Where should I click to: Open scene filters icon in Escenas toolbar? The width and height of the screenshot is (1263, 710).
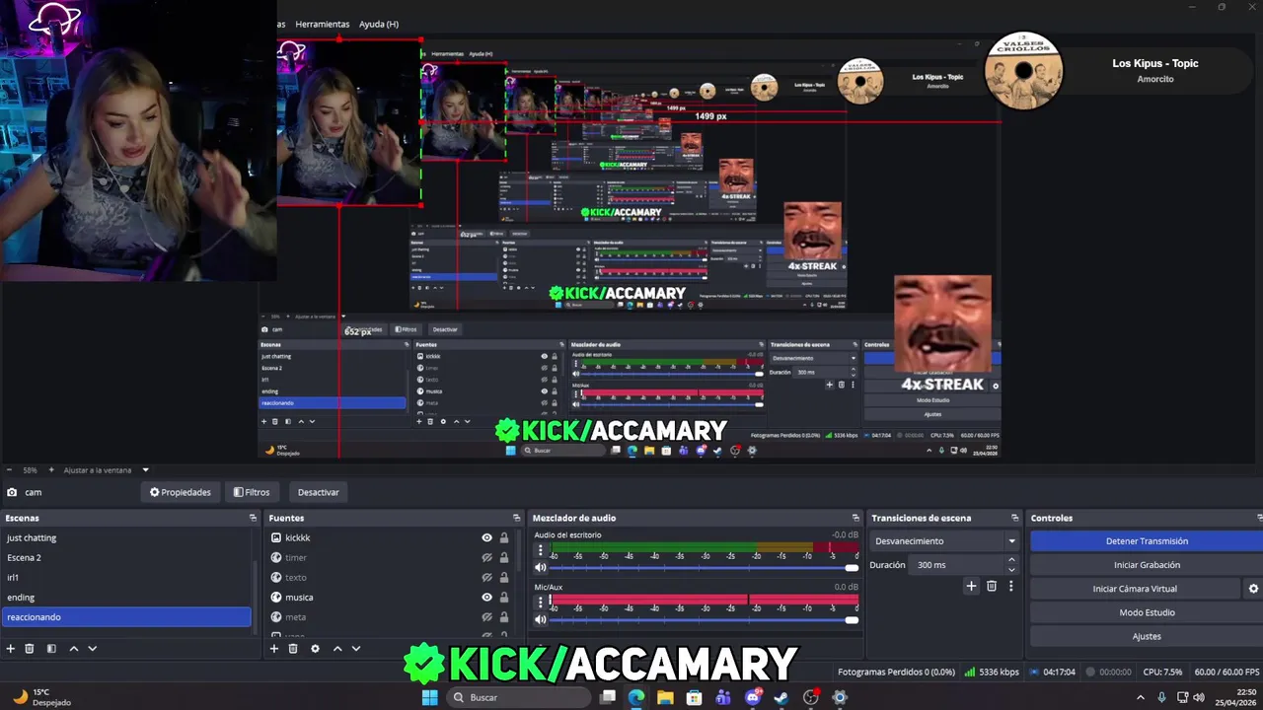pos(51,649)
